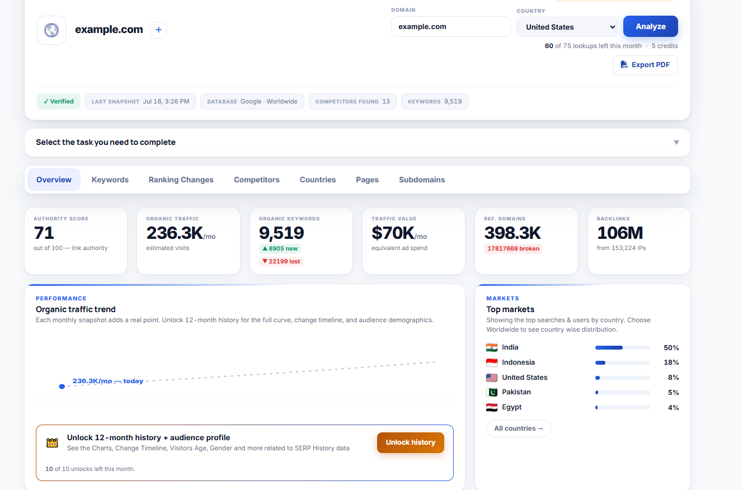Click the globe site icon beside example.com
This screenshot has width=743, height=490.
point(51,30)
